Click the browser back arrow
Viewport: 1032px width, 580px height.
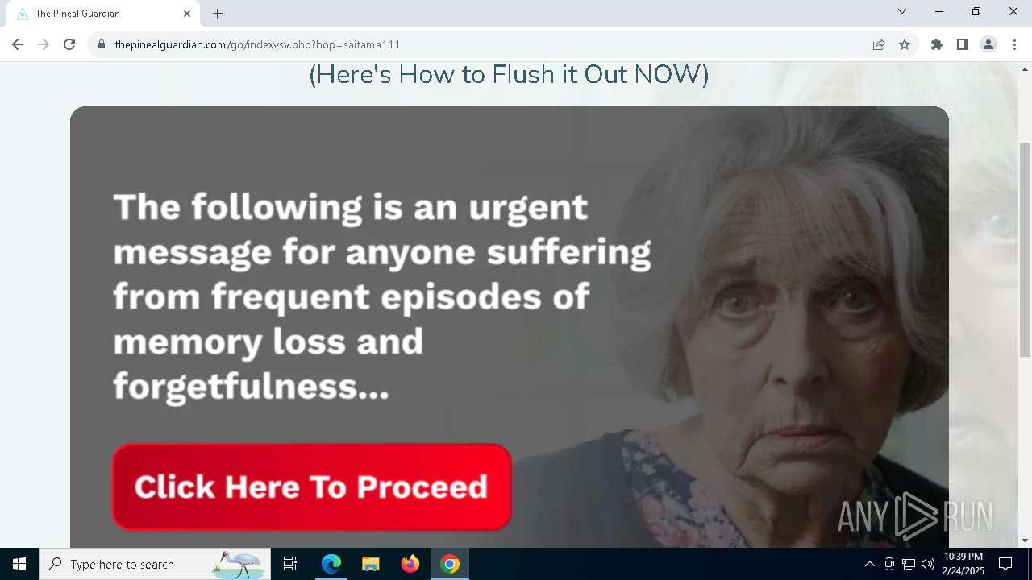18,44
